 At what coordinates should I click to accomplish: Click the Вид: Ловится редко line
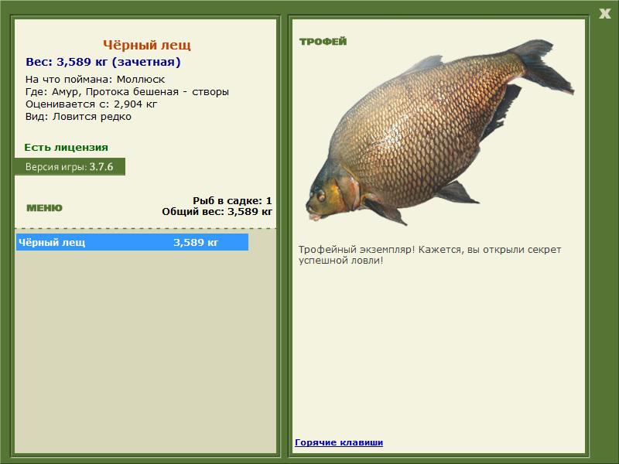[x=78, y=116]
